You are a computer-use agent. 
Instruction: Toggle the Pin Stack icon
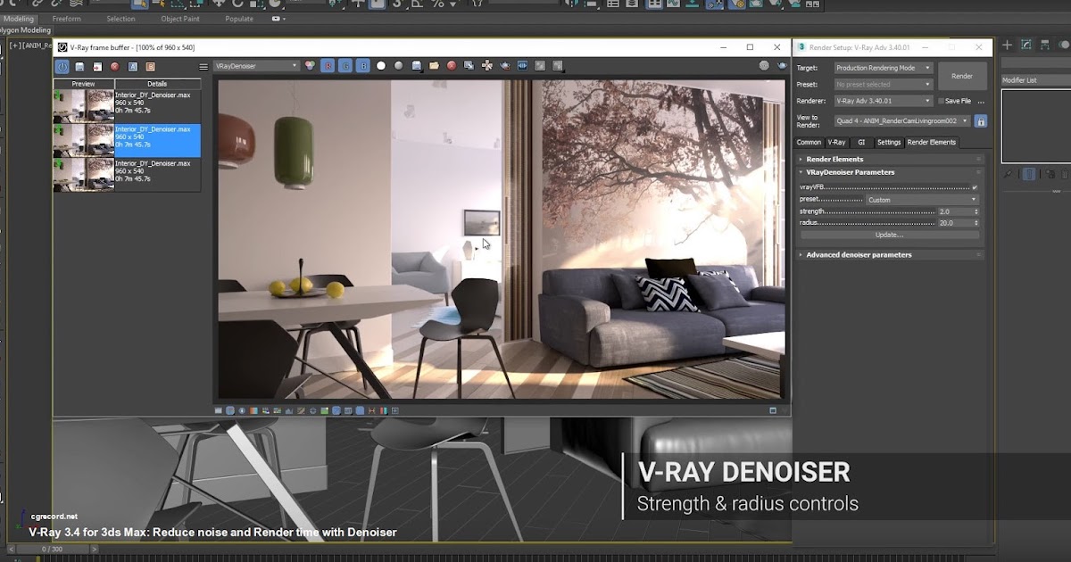pyautogui.click(x=1008, y=175)
